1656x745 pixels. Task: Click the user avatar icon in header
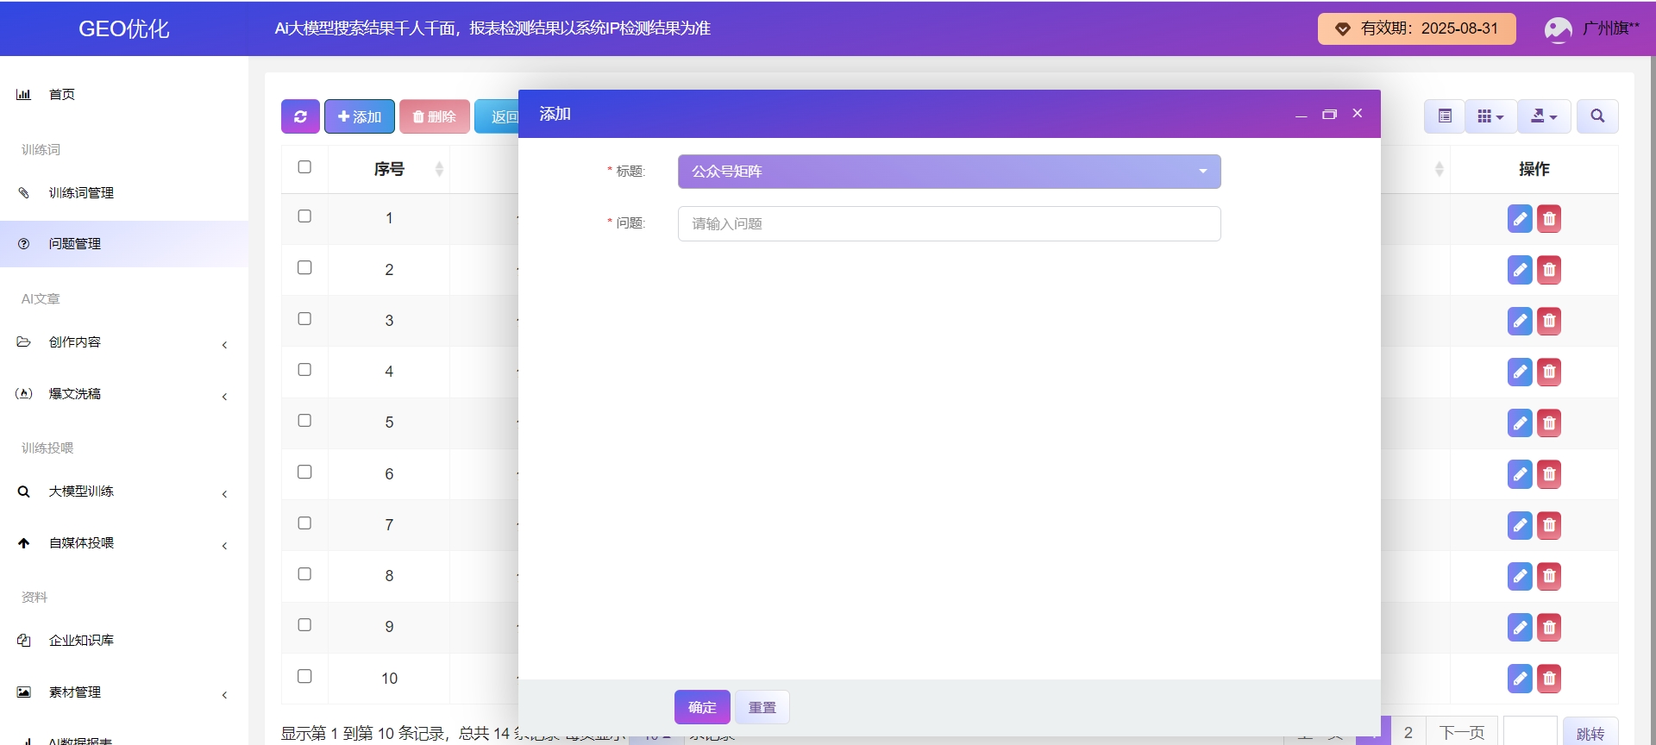point(1558,29)
